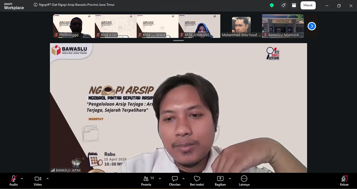The width and height of the screenshot is (357, 189).
Task: Expand the arrow next to Obrolan
Action: [183, 179]
